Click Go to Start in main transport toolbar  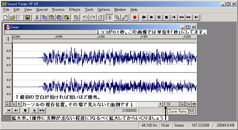point(174,17)
